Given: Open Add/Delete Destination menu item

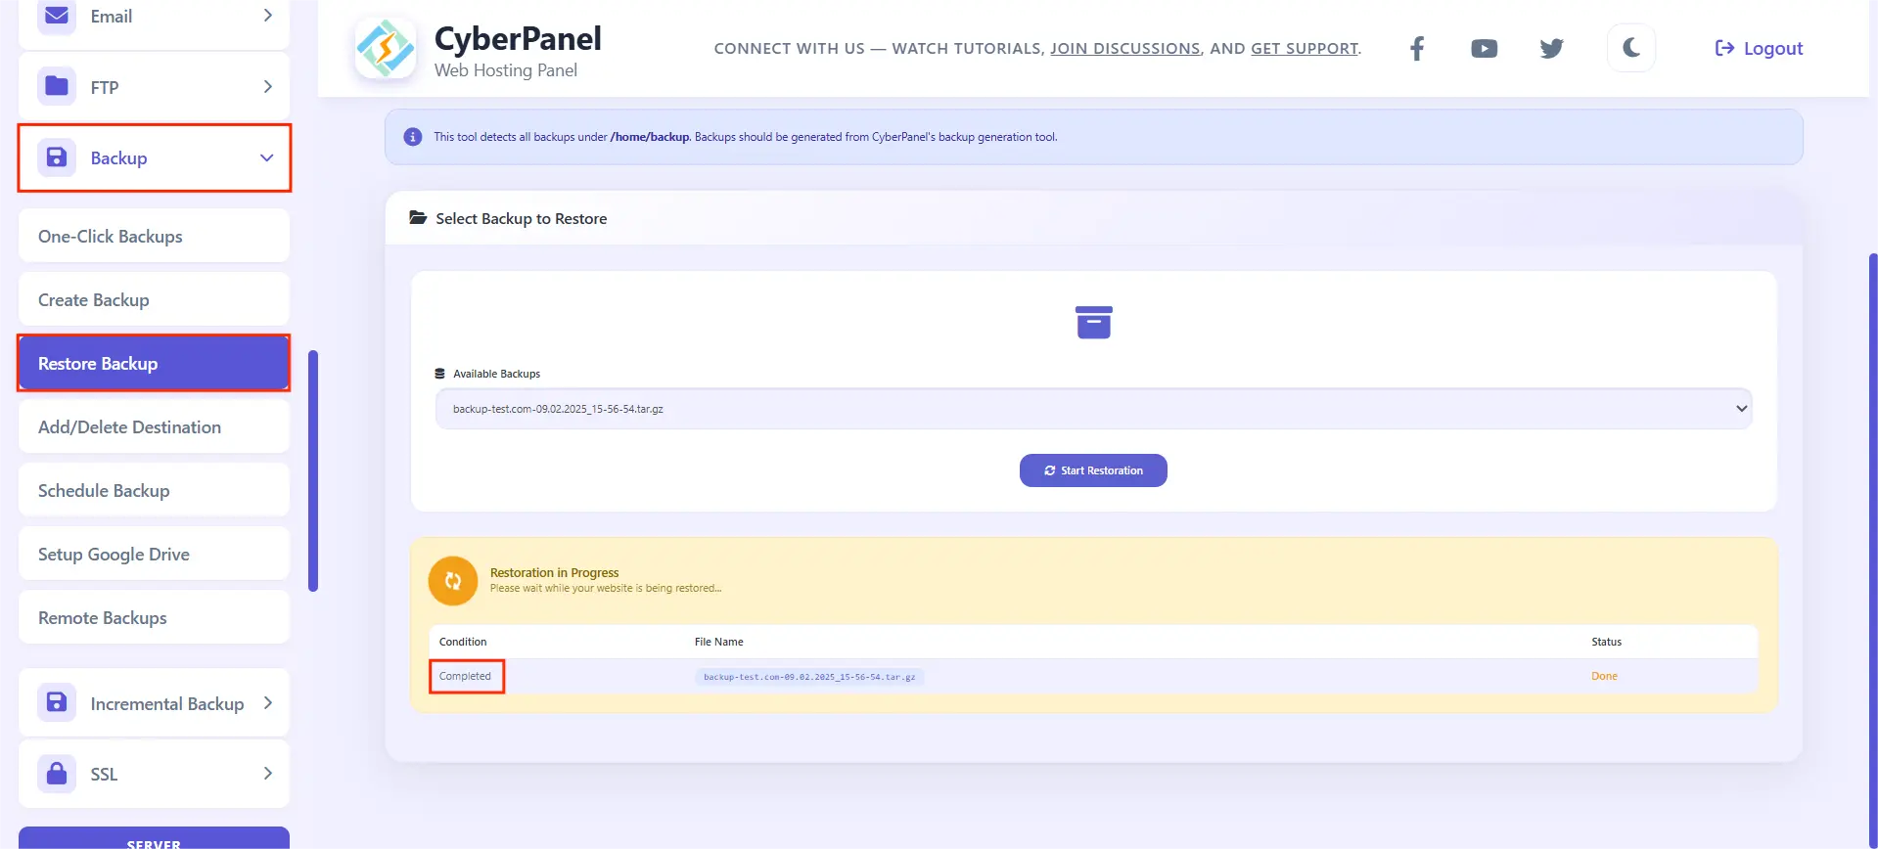Looking at the screenshot, I should [x=154, y=426].
